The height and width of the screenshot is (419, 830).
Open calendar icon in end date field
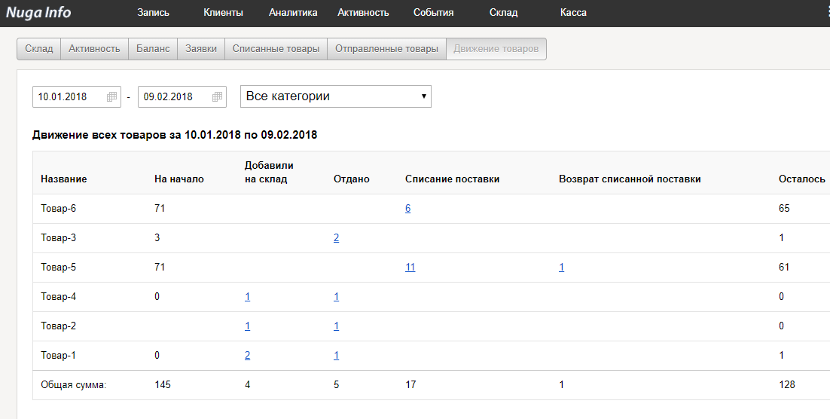pos(217,96)
